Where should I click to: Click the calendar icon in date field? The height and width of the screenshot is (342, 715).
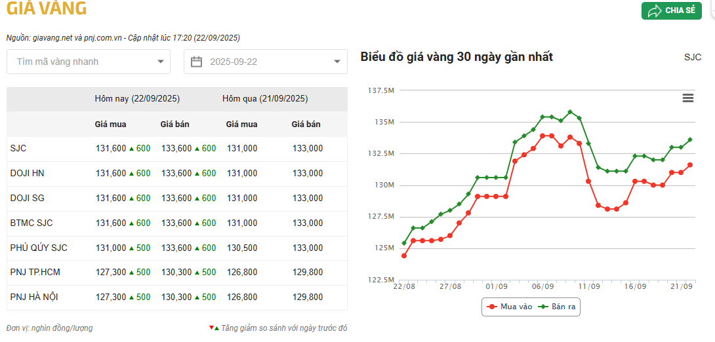[196, 62]
